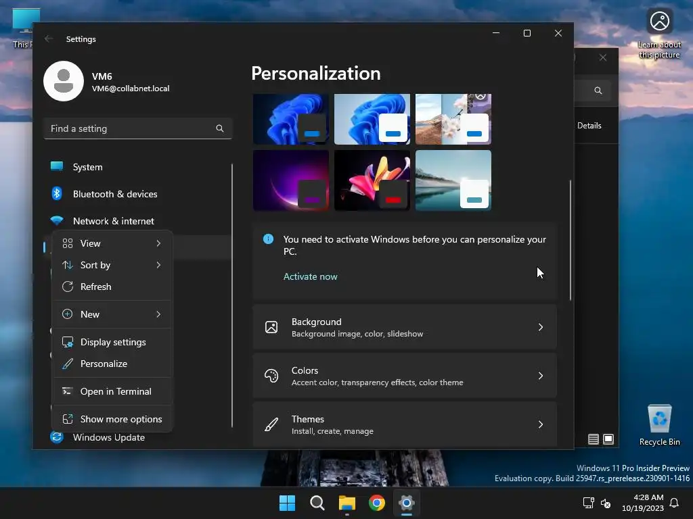Choose Show more options

[112, 419]
